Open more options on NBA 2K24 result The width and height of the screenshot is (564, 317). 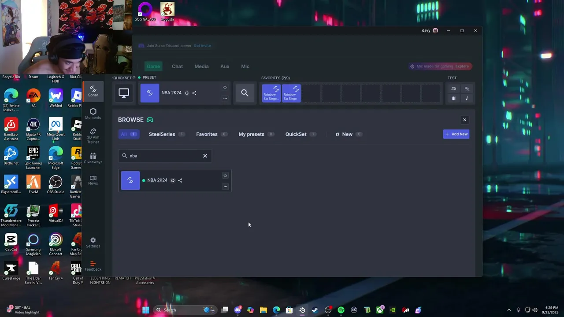[x=225, y=187]
